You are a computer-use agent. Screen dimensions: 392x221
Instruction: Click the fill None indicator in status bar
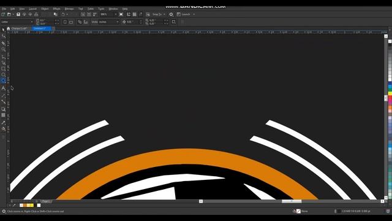(301, 211)
